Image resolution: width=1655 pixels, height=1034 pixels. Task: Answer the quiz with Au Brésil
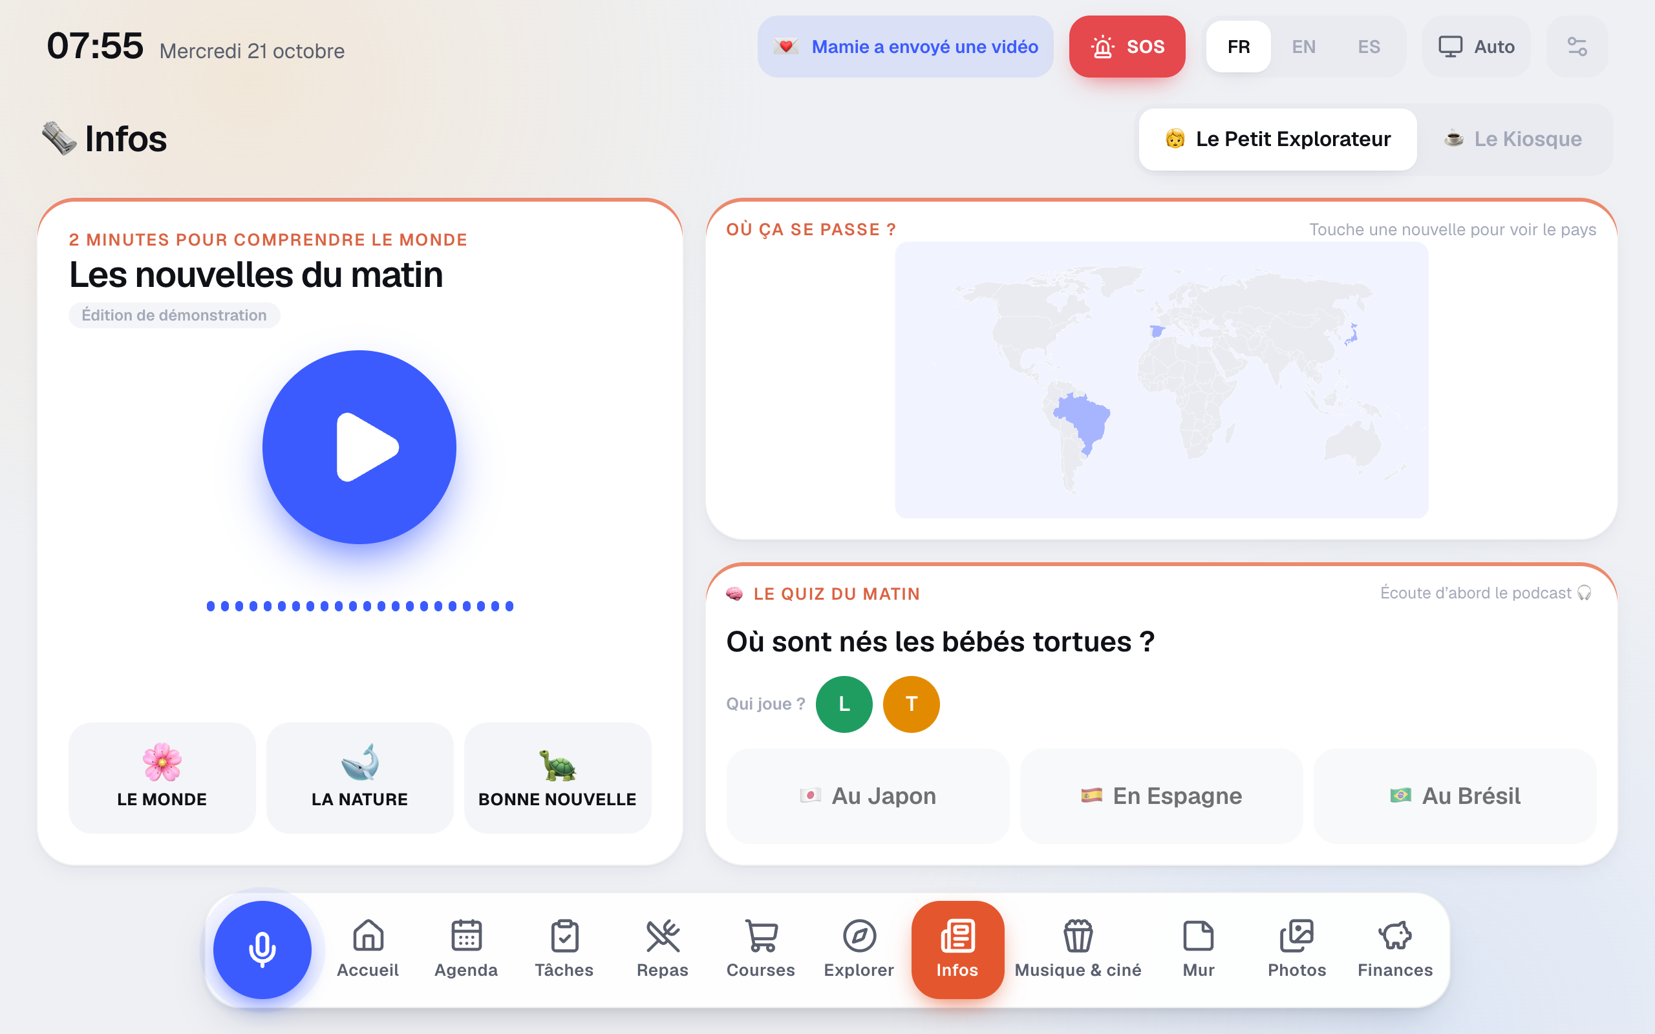1455,796
